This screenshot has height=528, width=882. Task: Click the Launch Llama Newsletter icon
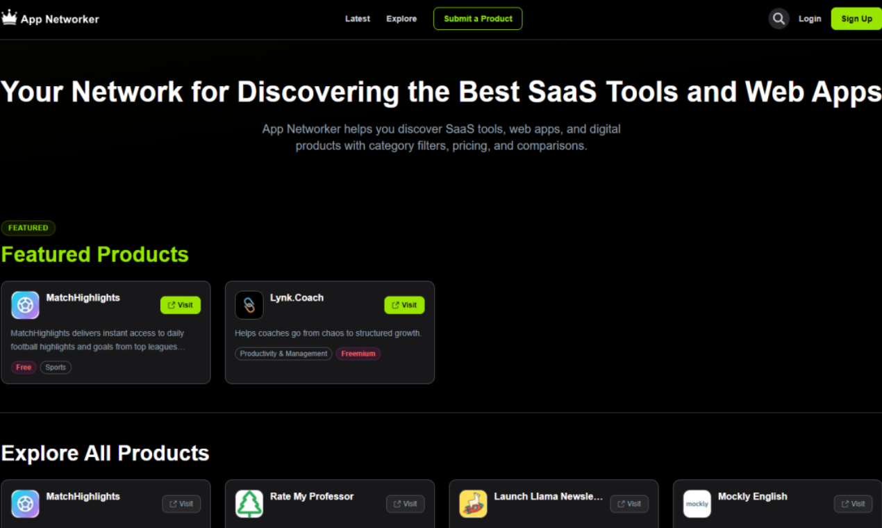(473, 504)
